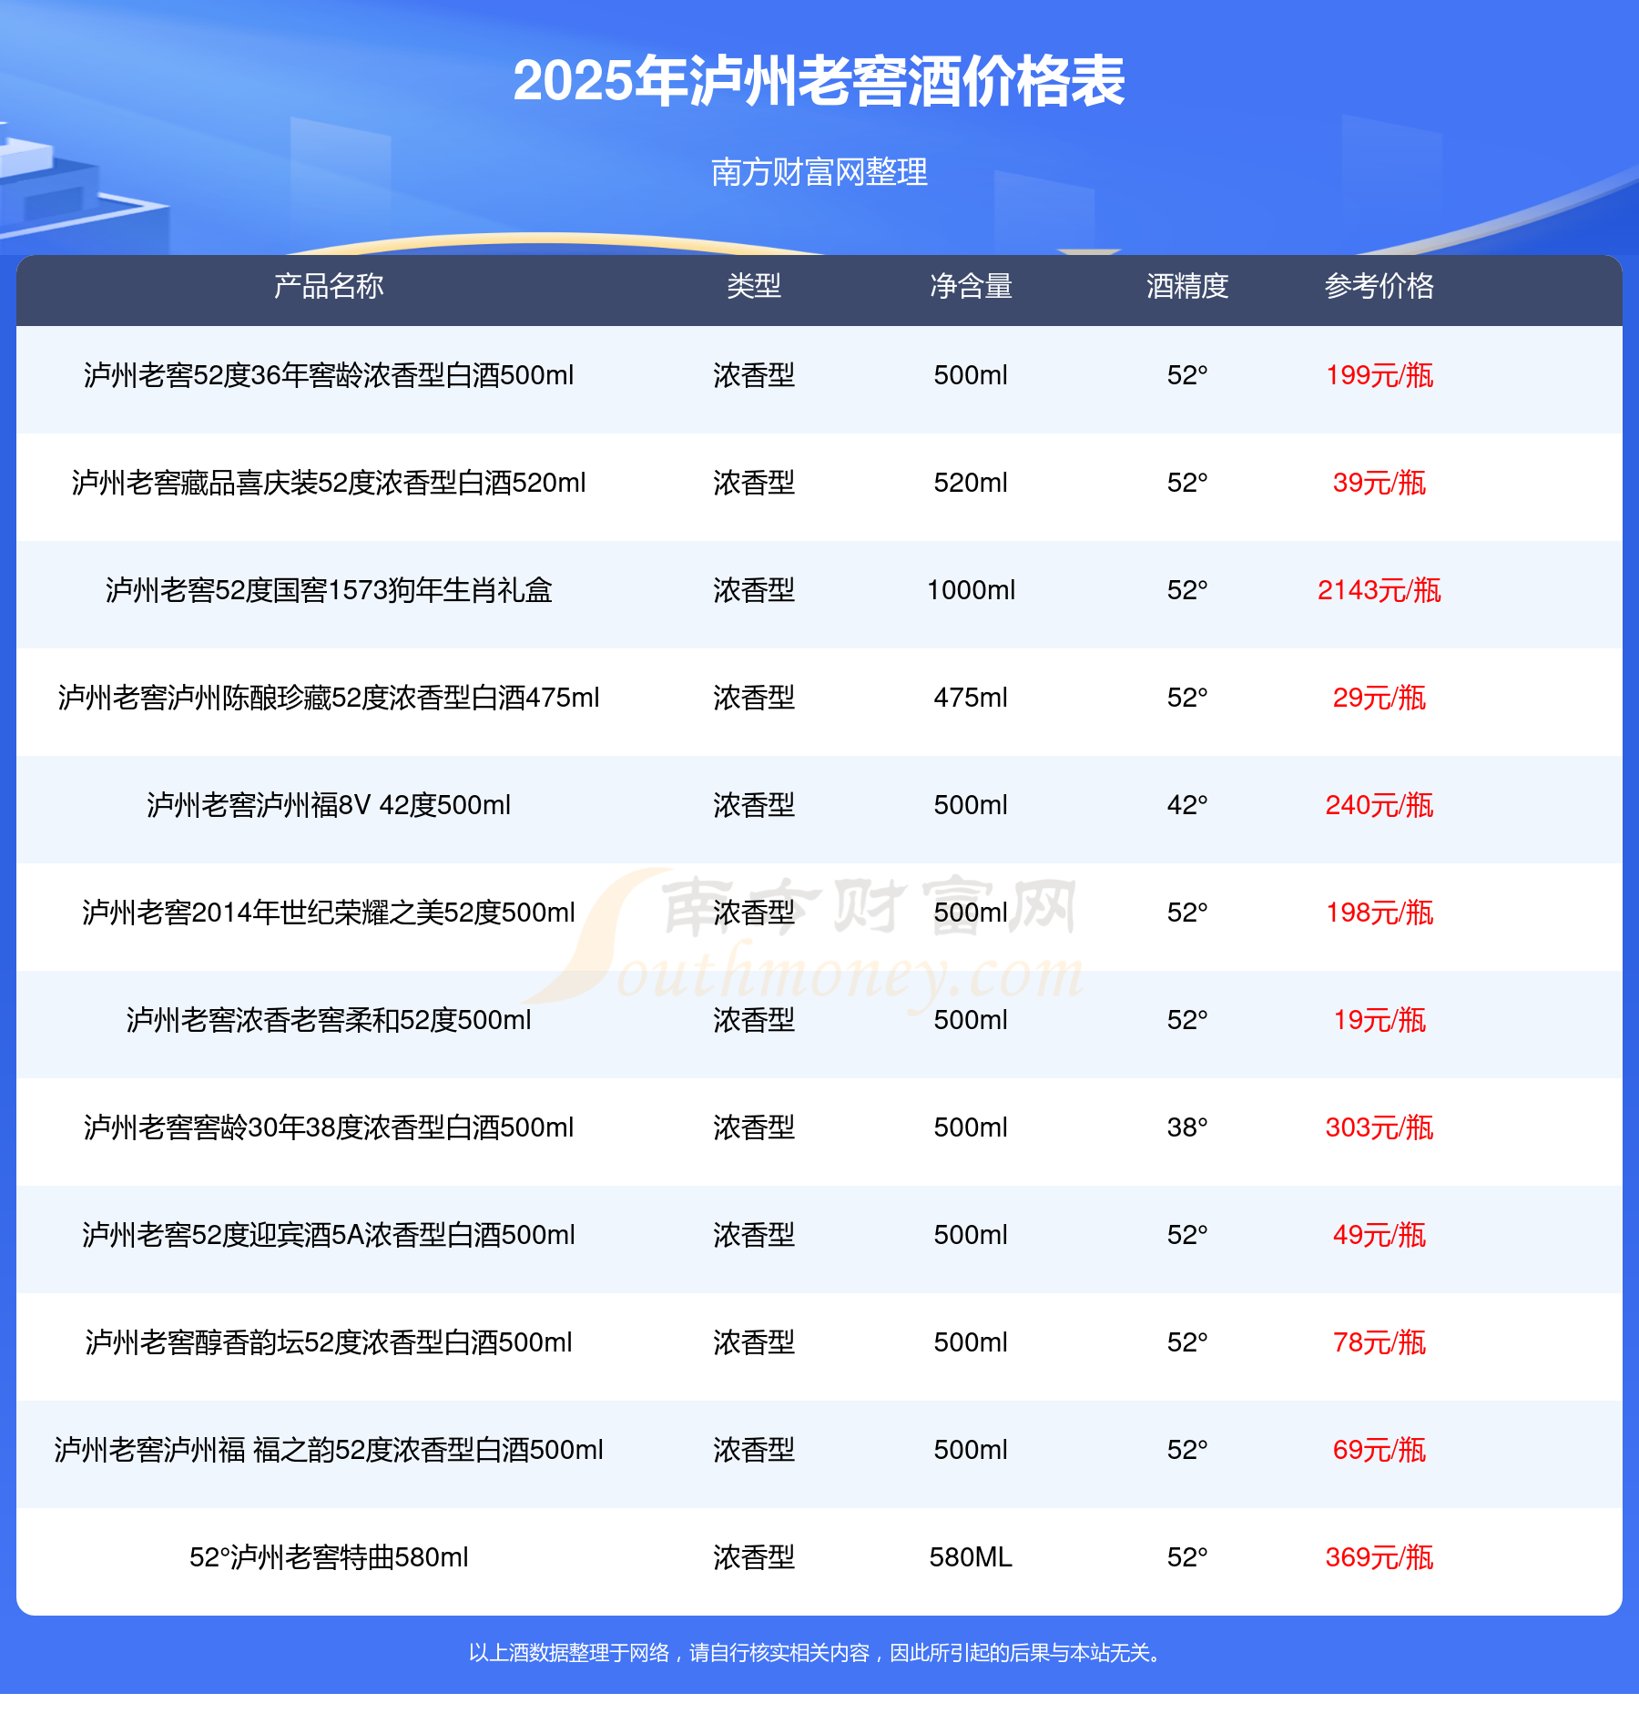
Task: Select 泸州老窖窖龄30年38度浓香型白酒500ml name
Action: coord(329,1127)
